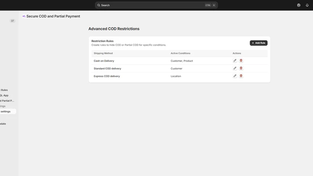Viewport: 313px width, 176px height.
Task: Click the Add Rule button
Action: click(259, 43)
